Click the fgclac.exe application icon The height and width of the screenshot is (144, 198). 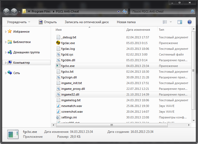(58, 43)
